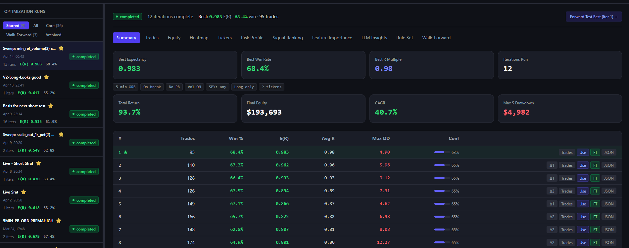The width and height of the screenshot is (629, 248).
Task: Open the Rule Set tab
Action: tap(405, 38)
